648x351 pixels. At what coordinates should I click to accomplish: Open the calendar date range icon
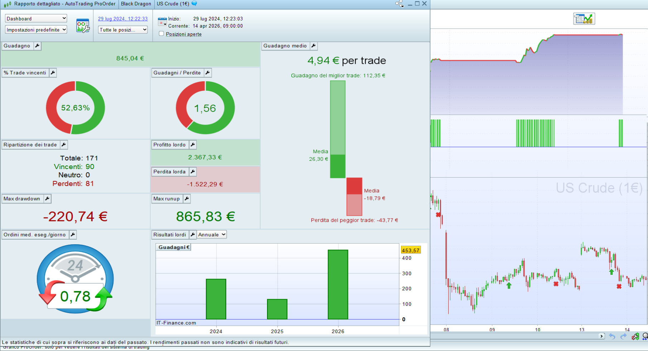point(162,21)
